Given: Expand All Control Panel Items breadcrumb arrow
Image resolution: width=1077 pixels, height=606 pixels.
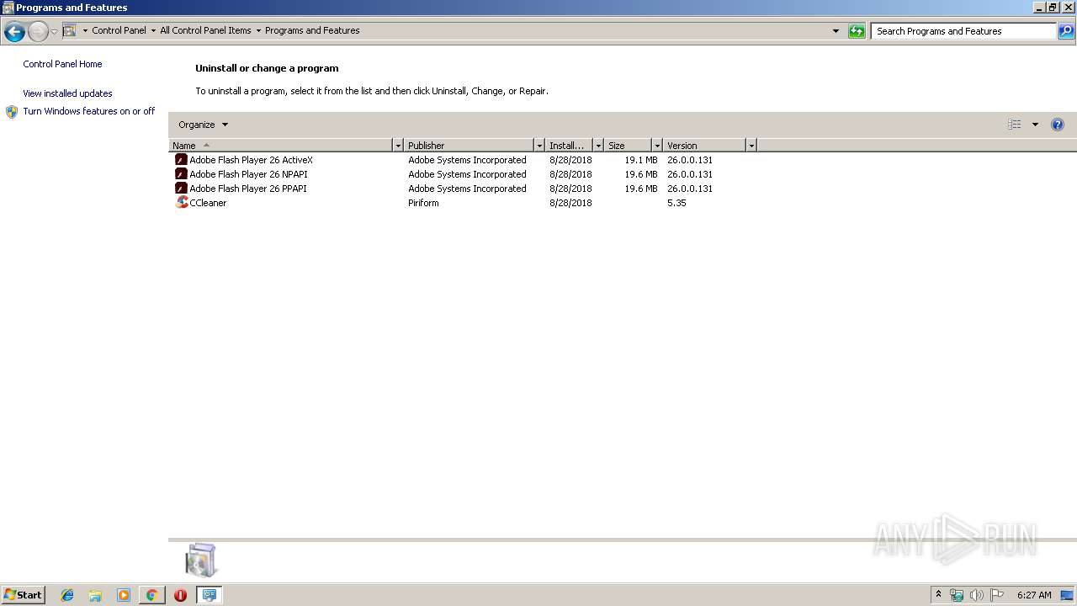Looking at the screenshot, I should coord(258,31).
